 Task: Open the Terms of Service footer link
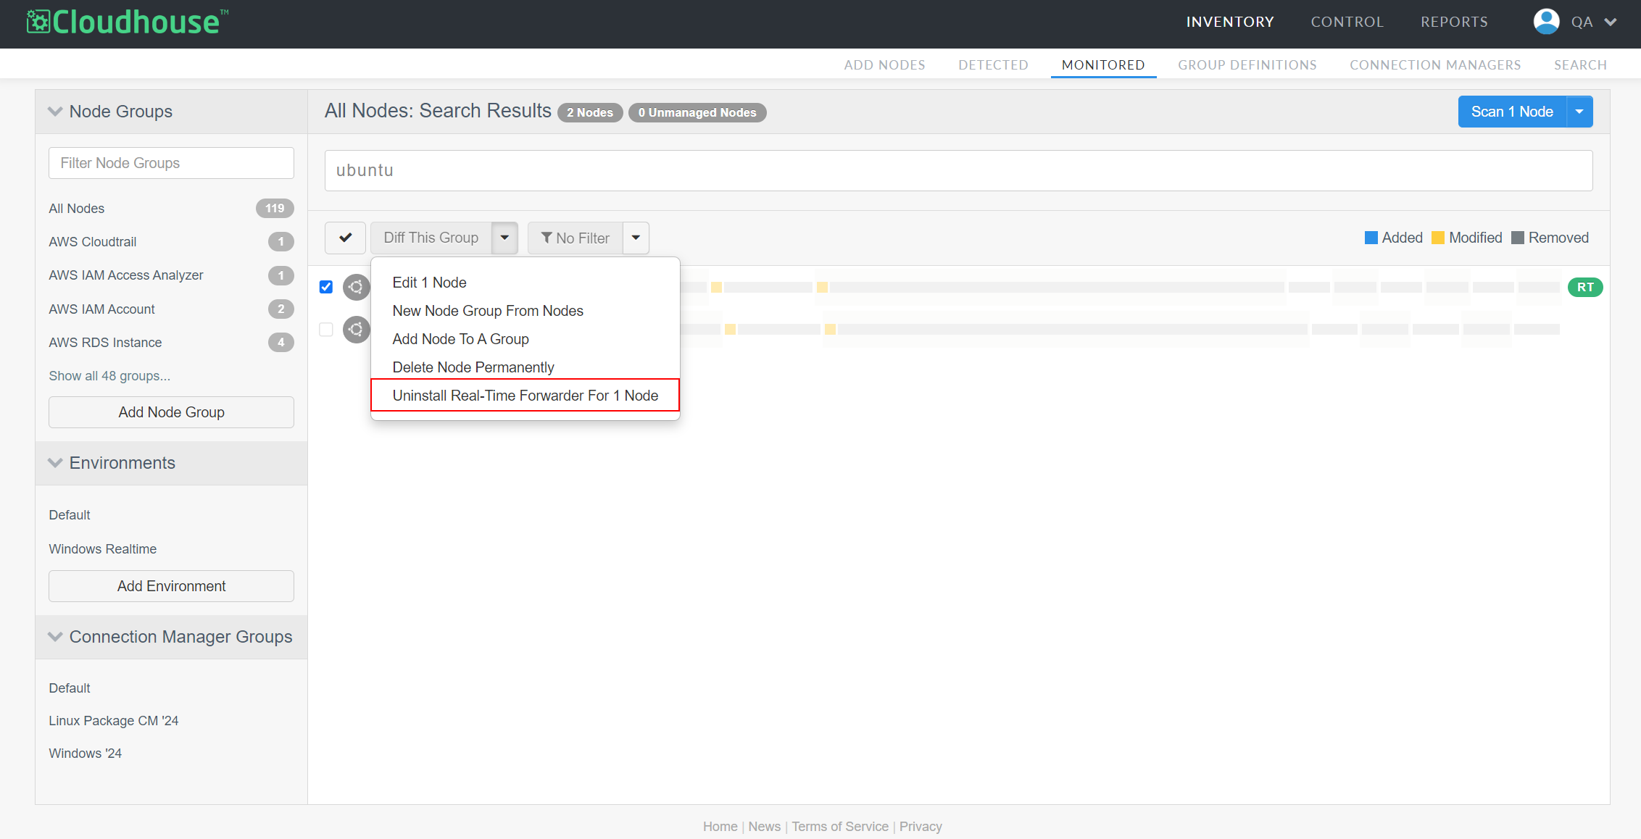pos(840,827)
